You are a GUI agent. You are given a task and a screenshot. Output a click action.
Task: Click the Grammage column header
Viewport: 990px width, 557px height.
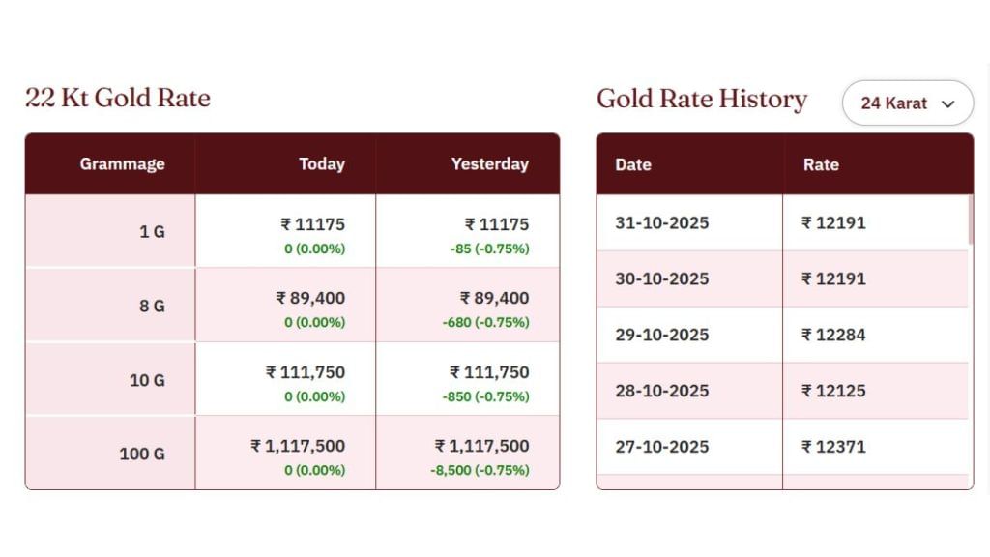(122, 164)
